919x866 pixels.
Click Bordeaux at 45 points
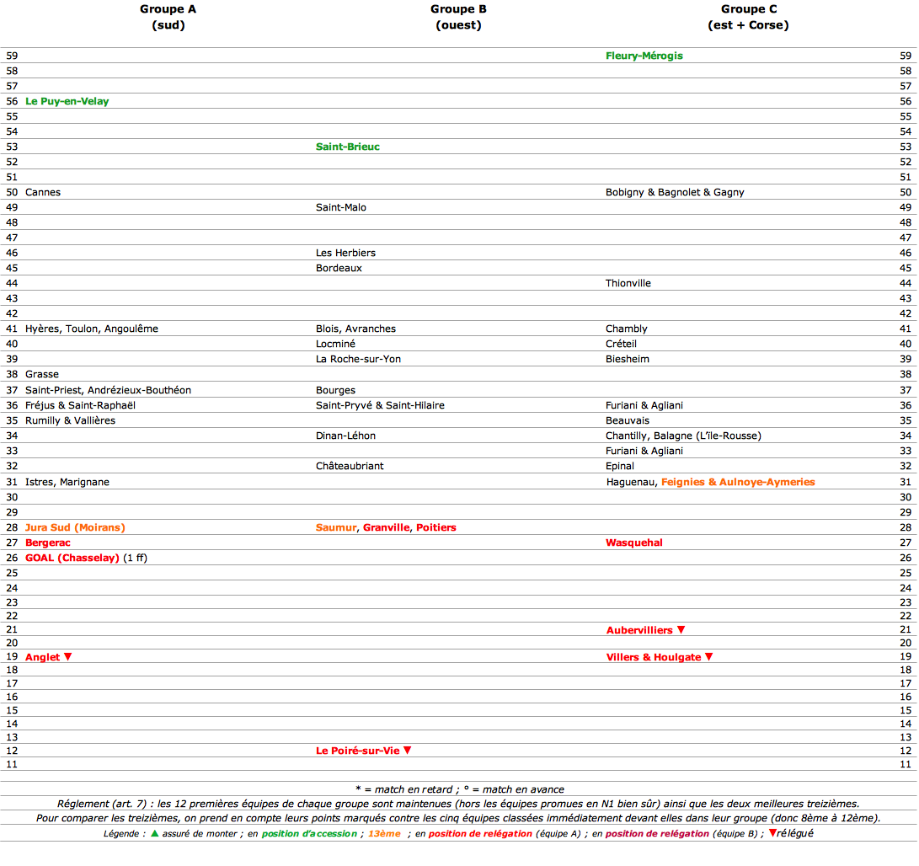pos(339,268)
